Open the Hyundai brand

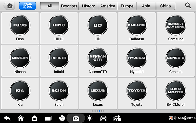coord(137,61)
